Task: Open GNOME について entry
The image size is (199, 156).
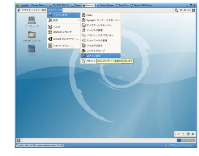Action: pyautogui.click(x=64, y=32)
